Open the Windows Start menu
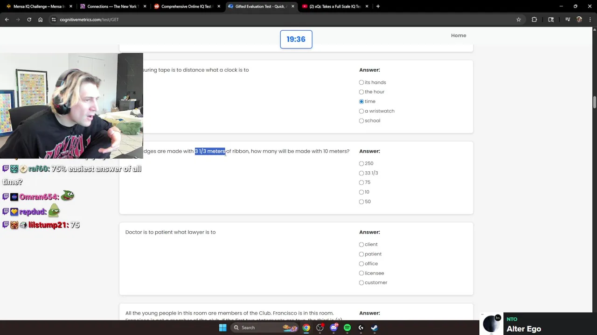 tap(222, 328)
